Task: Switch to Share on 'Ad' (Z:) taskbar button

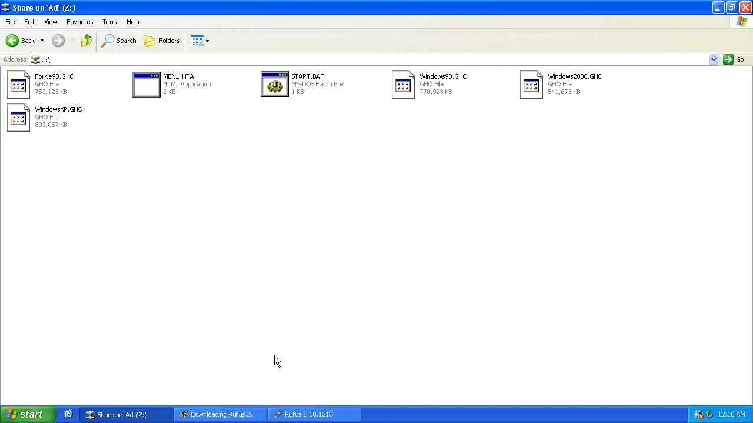Action: 127,414
